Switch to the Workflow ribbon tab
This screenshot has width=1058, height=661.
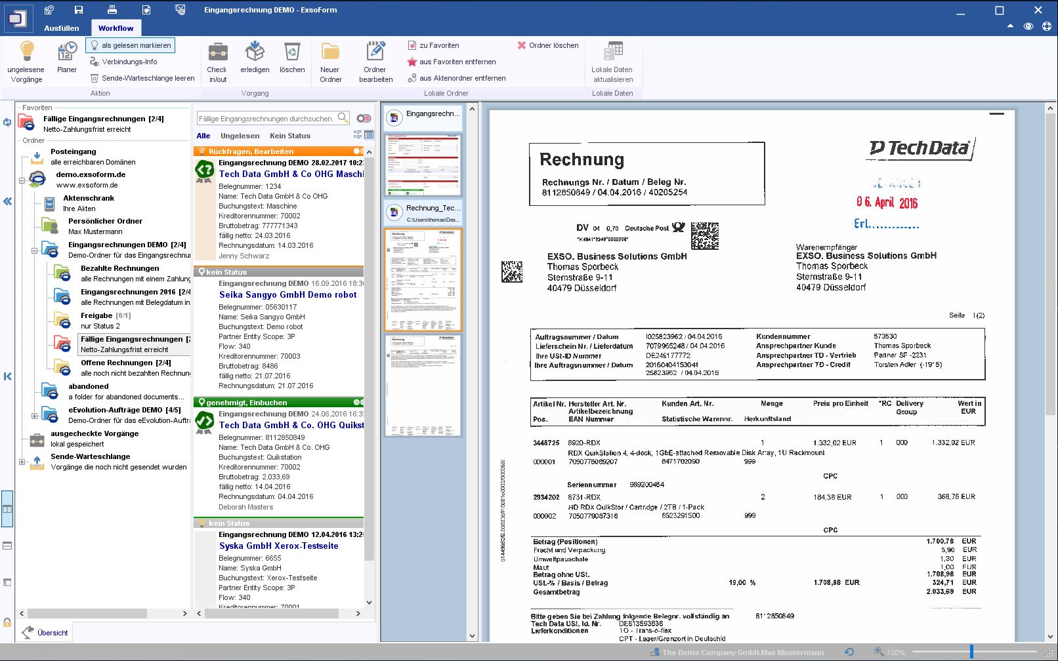pos(116,28)
